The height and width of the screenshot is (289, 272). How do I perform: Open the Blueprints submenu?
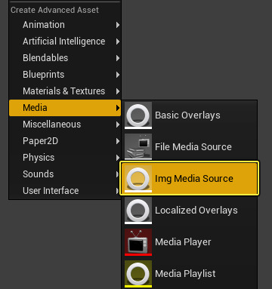[x=65, y=75]
